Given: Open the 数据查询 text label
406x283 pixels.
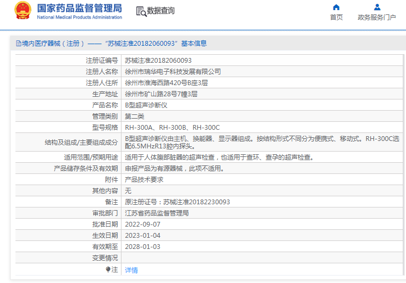Looking at the screenshot, I should pyautogui.click(x=161, y=11).
